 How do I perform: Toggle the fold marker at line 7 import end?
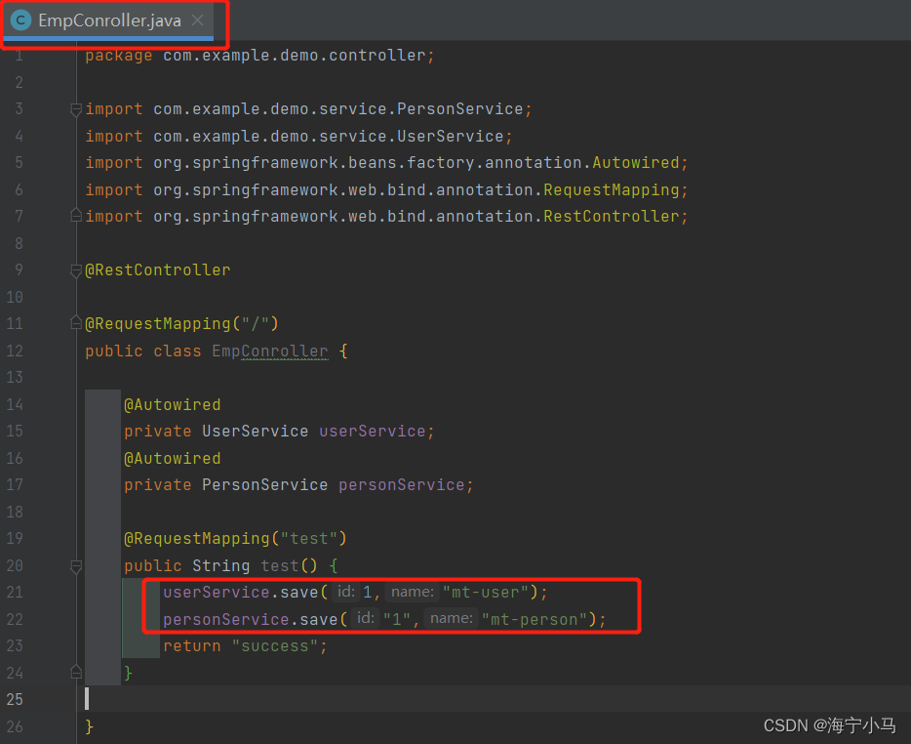point(75,216)
